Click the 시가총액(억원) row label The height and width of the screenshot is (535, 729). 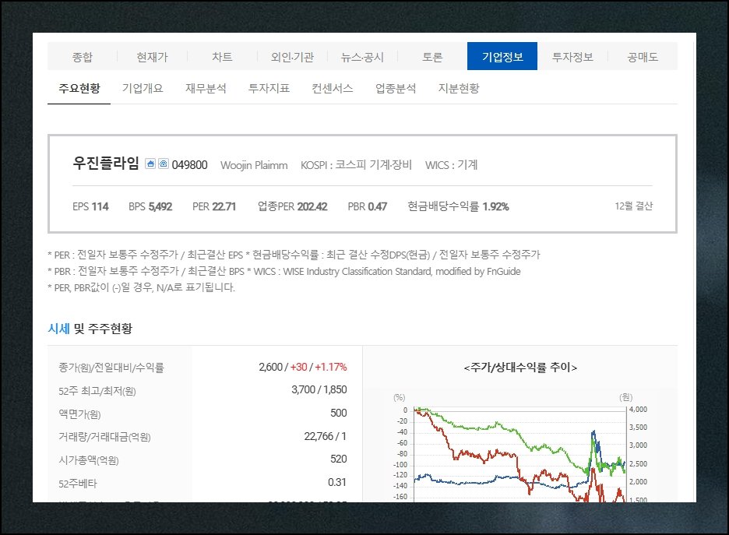88,460
